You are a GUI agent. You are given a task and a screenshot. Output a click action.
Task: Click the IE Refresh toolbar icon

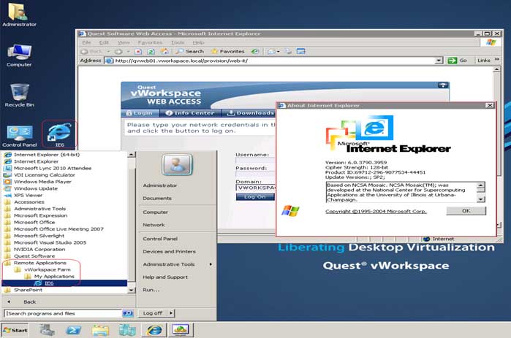pyautogui.click(x=151, y=51)
